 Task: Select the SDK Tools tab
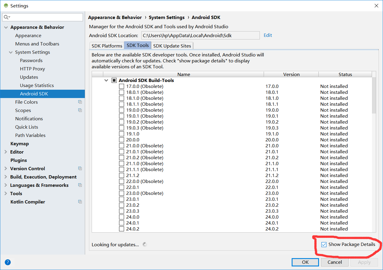[138, 45]
